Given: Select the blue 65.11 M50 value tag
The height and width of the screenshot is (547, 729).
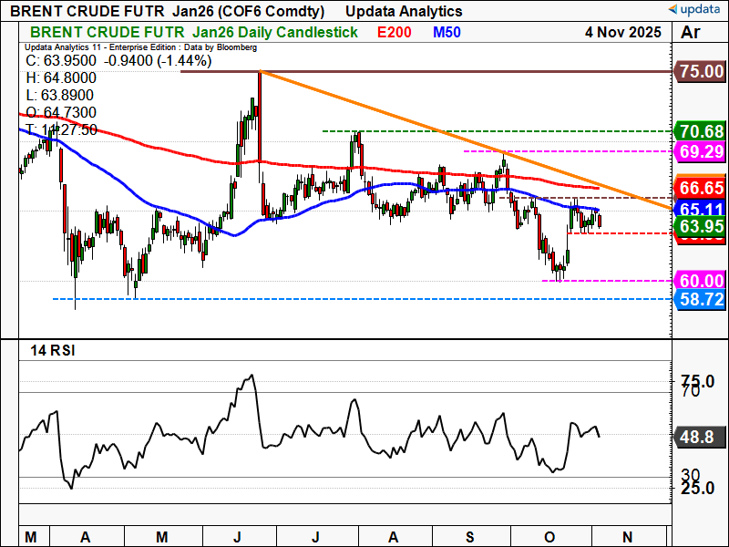Looking at the screenshot, I should click(x=699, y=209).
